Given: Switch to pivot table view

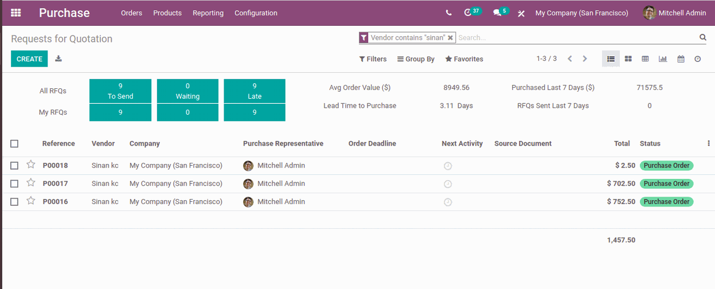Looking at the screenshot, I should 645,58.
